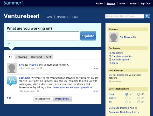
Task: Click the envelope icon under eric's message
Action: coord(38,68)
